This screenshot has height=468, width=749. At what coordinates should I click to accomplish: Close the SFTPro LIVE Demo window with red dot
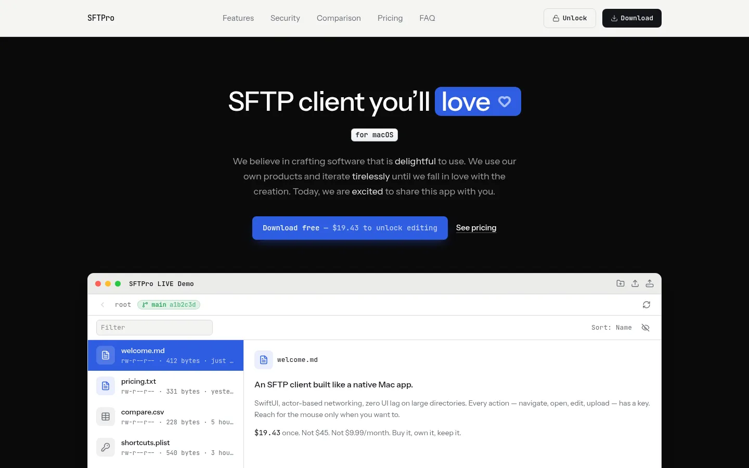(98, 284)
